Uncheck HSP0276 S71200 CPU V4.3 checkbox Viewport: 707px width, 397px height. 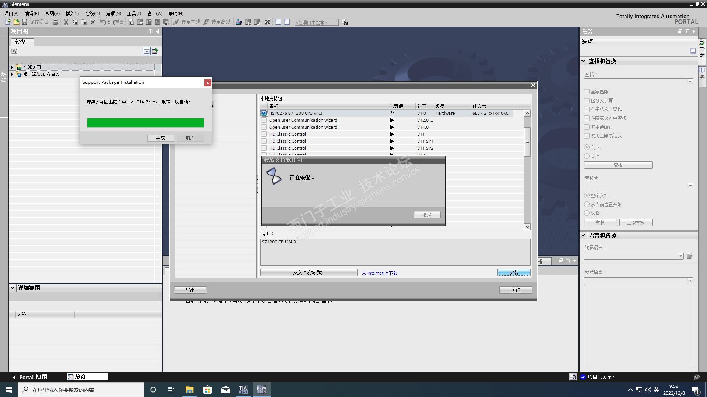point(264,113)
